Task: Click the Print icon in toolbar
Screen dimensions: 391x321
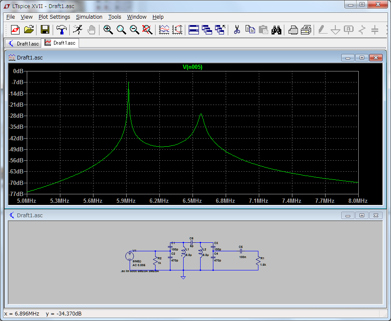Action: coord(293,30)
